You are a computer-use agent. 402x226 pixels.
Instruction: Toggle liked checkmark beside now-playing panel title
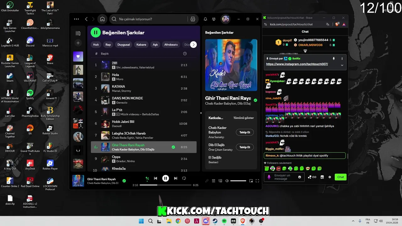point(255,100)
